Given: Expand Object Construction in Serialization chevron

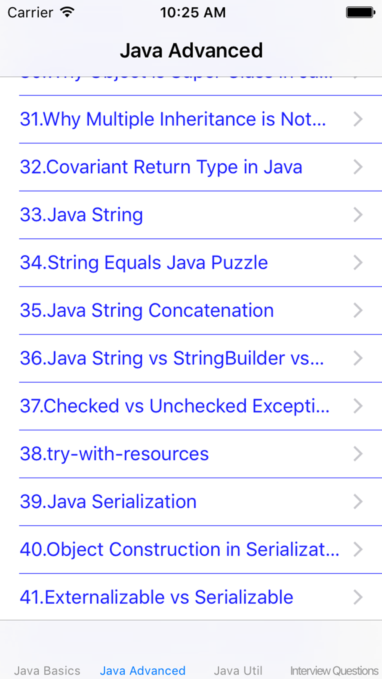Looking at the screenshot, I should pyautogui.click(x=358, y=549).
